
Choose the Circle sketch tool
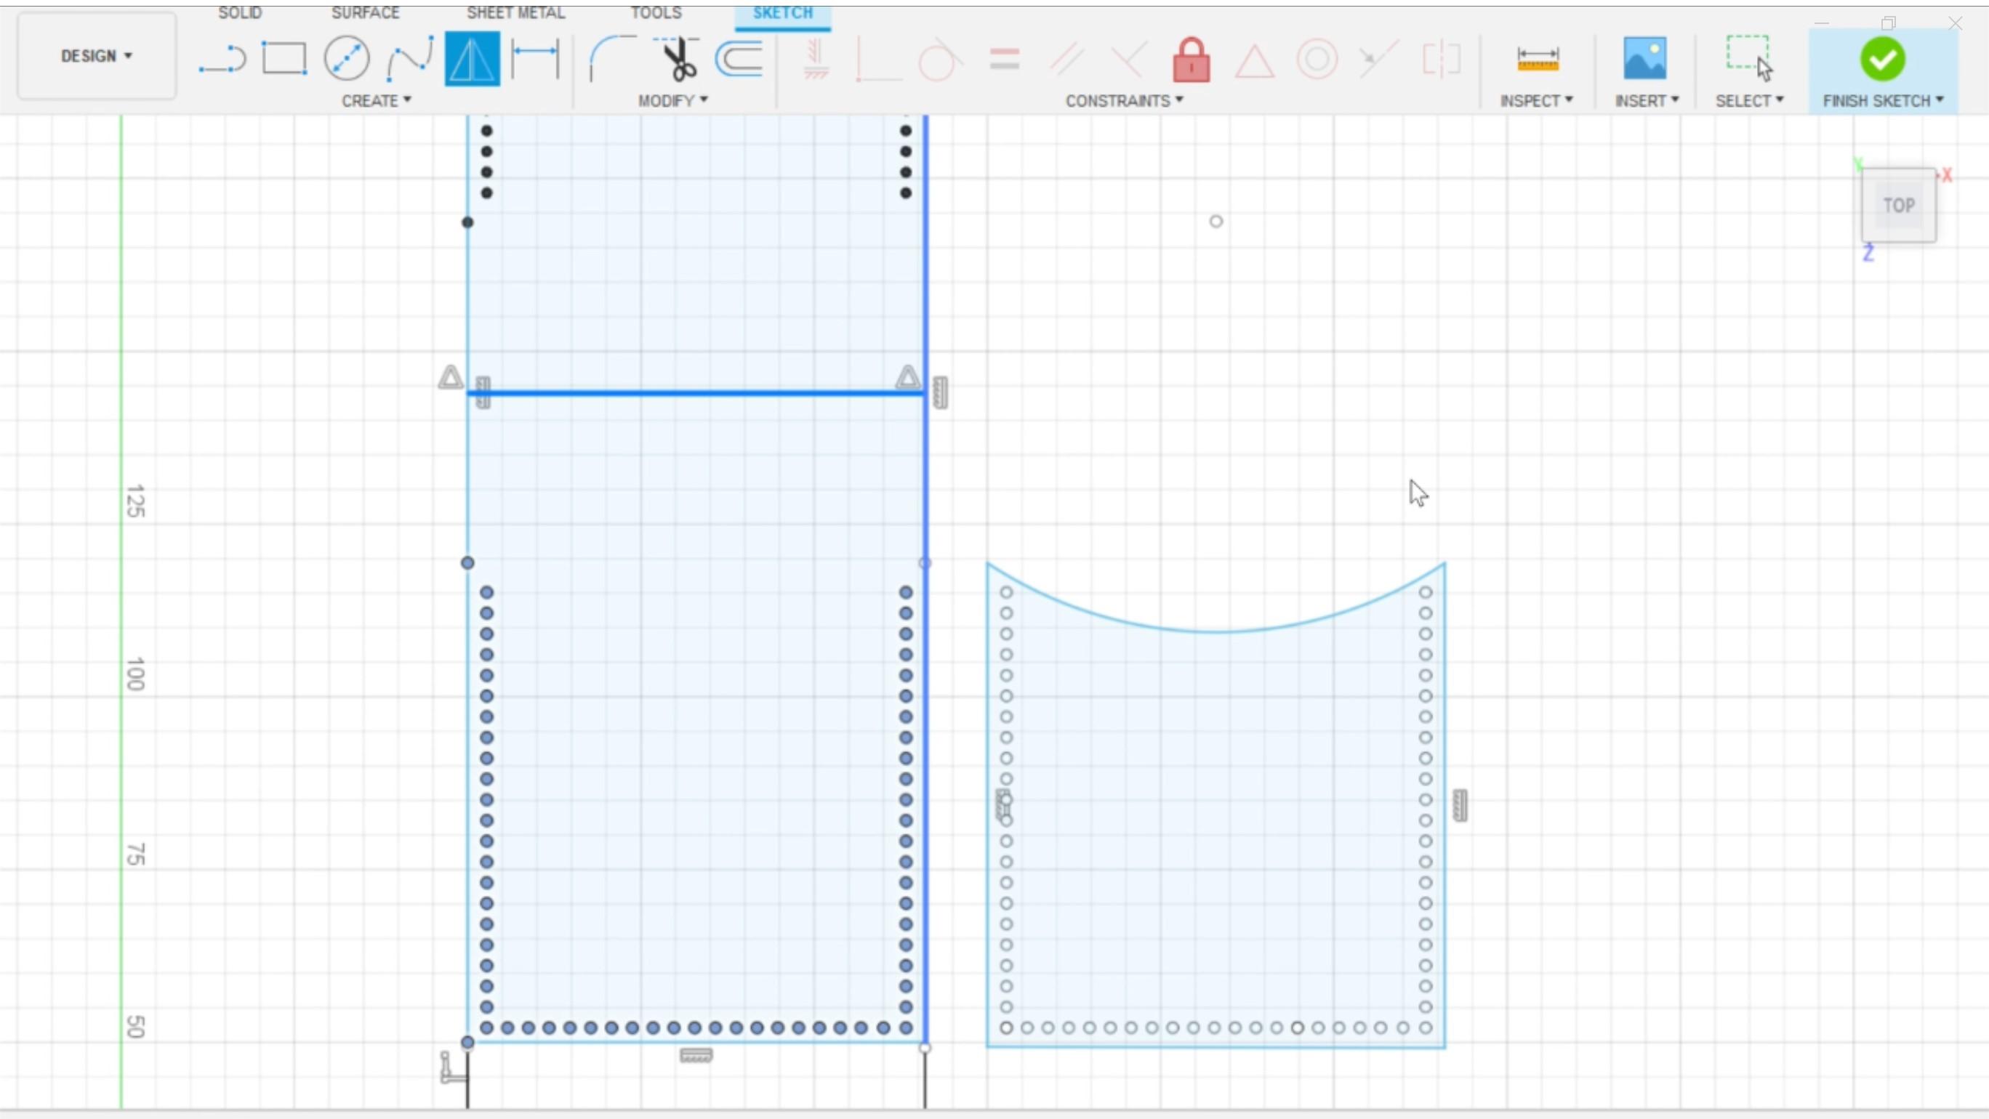(x=346, y=59)
